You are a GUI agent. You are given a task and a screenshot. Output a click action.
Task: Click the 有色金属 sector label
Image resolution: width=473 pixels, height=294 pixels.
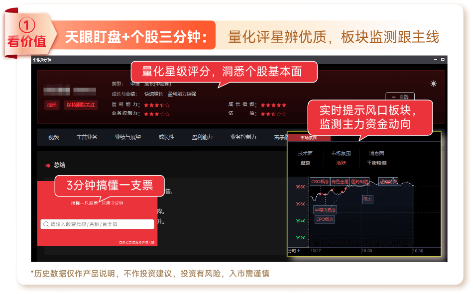340,182
